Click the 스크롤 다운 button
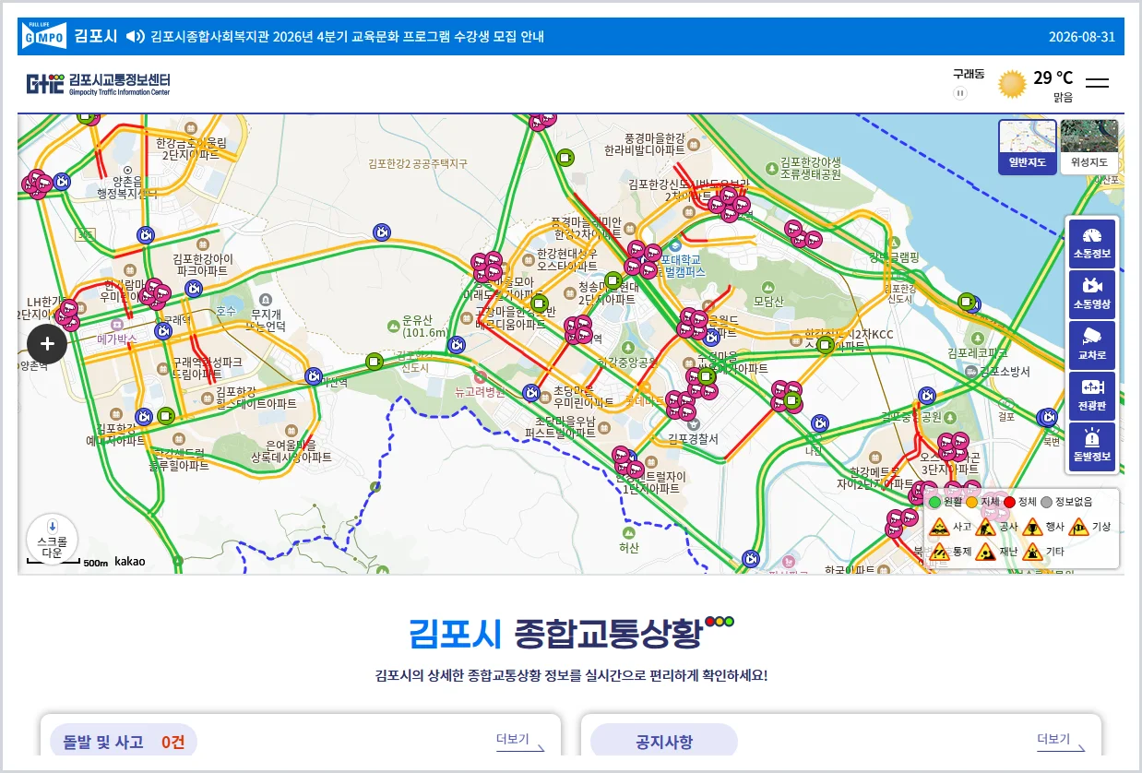 52,539
